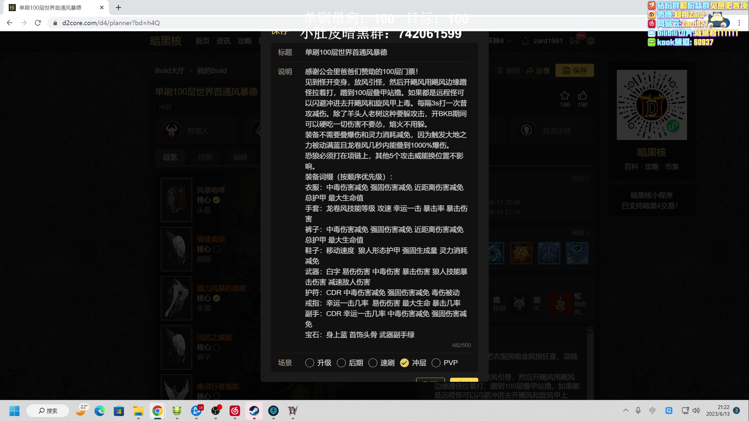Enable the PVP scene option
749x421 pixels.
(436, 363)
